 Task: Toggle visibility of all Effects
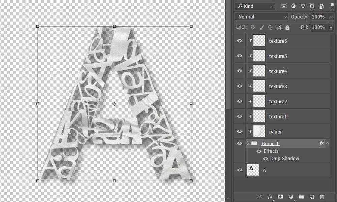pos(259,151)
